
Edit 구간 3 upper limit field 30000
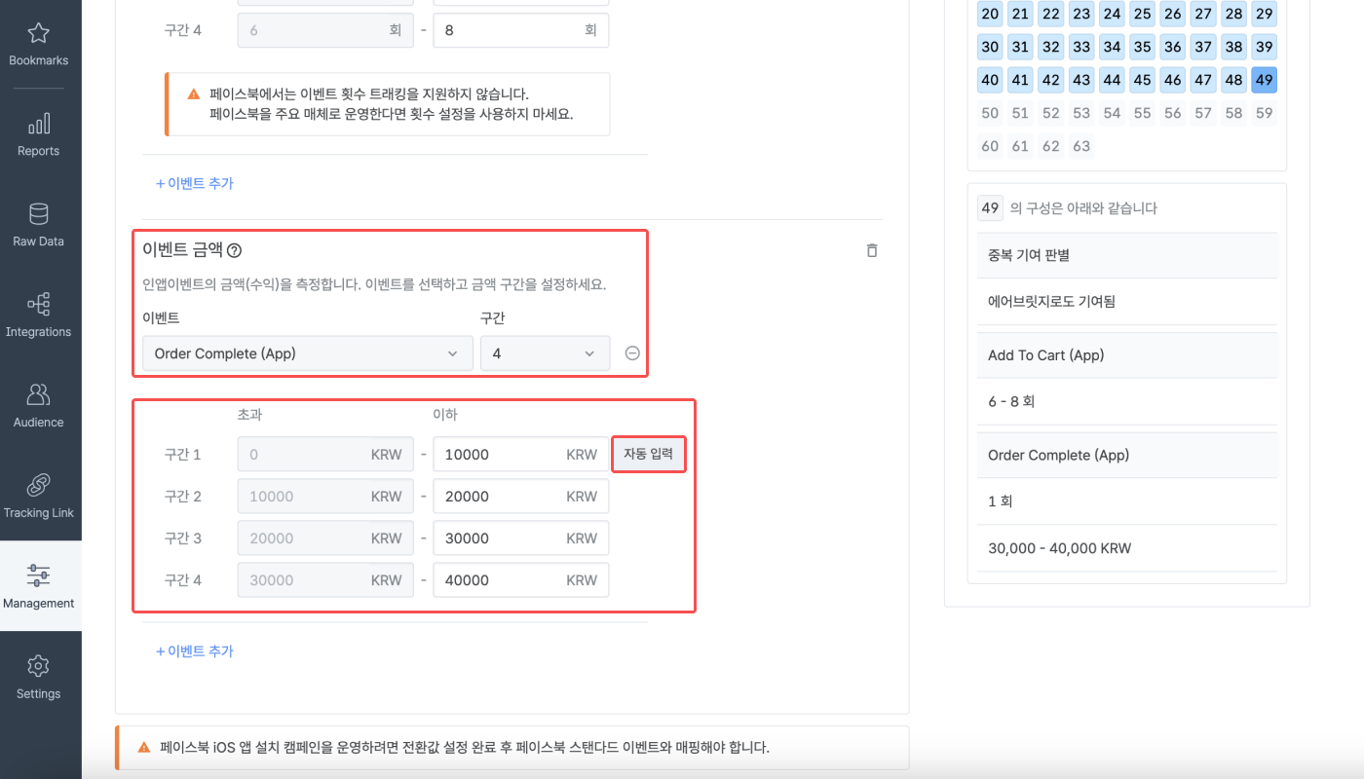pos(521,538)
